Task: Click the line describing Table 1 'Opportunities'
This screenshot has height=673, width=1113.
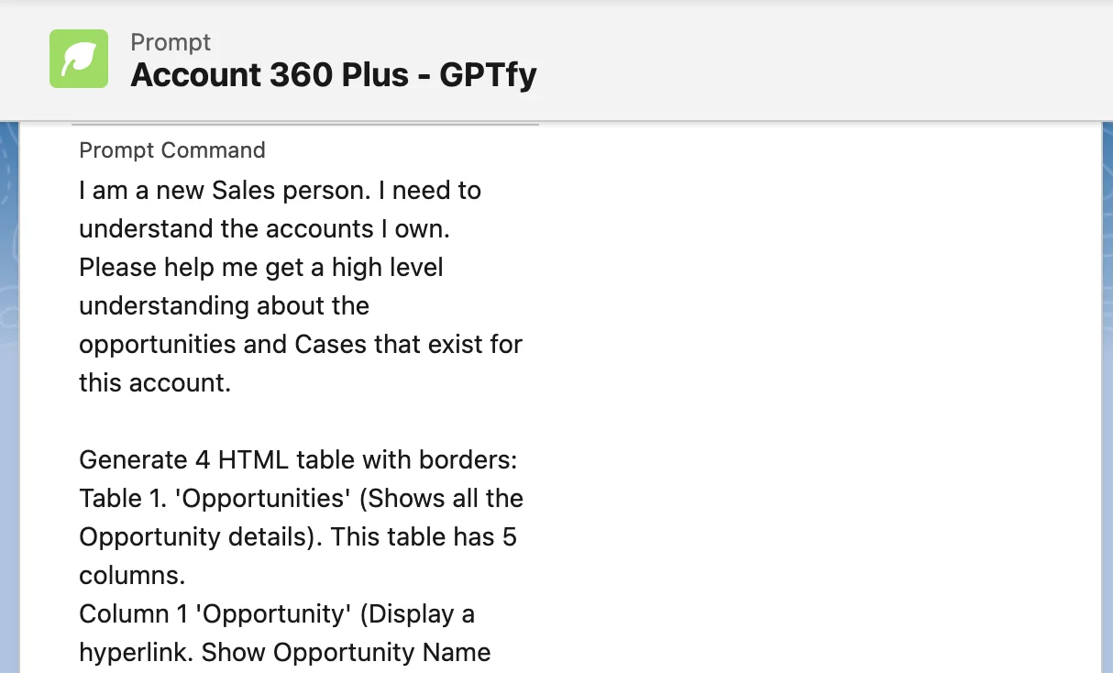Action: (x=301, y=498)
